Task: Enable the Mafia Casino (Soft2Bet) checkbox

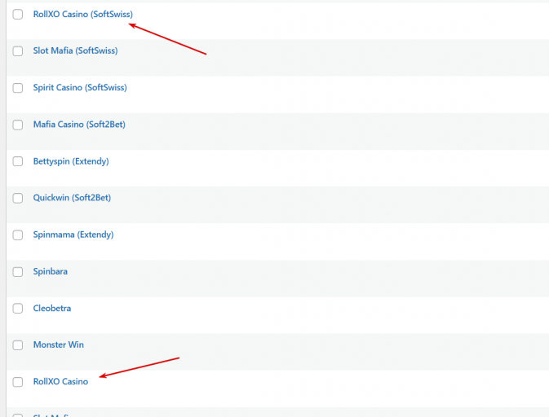Action: pos(18,125)
